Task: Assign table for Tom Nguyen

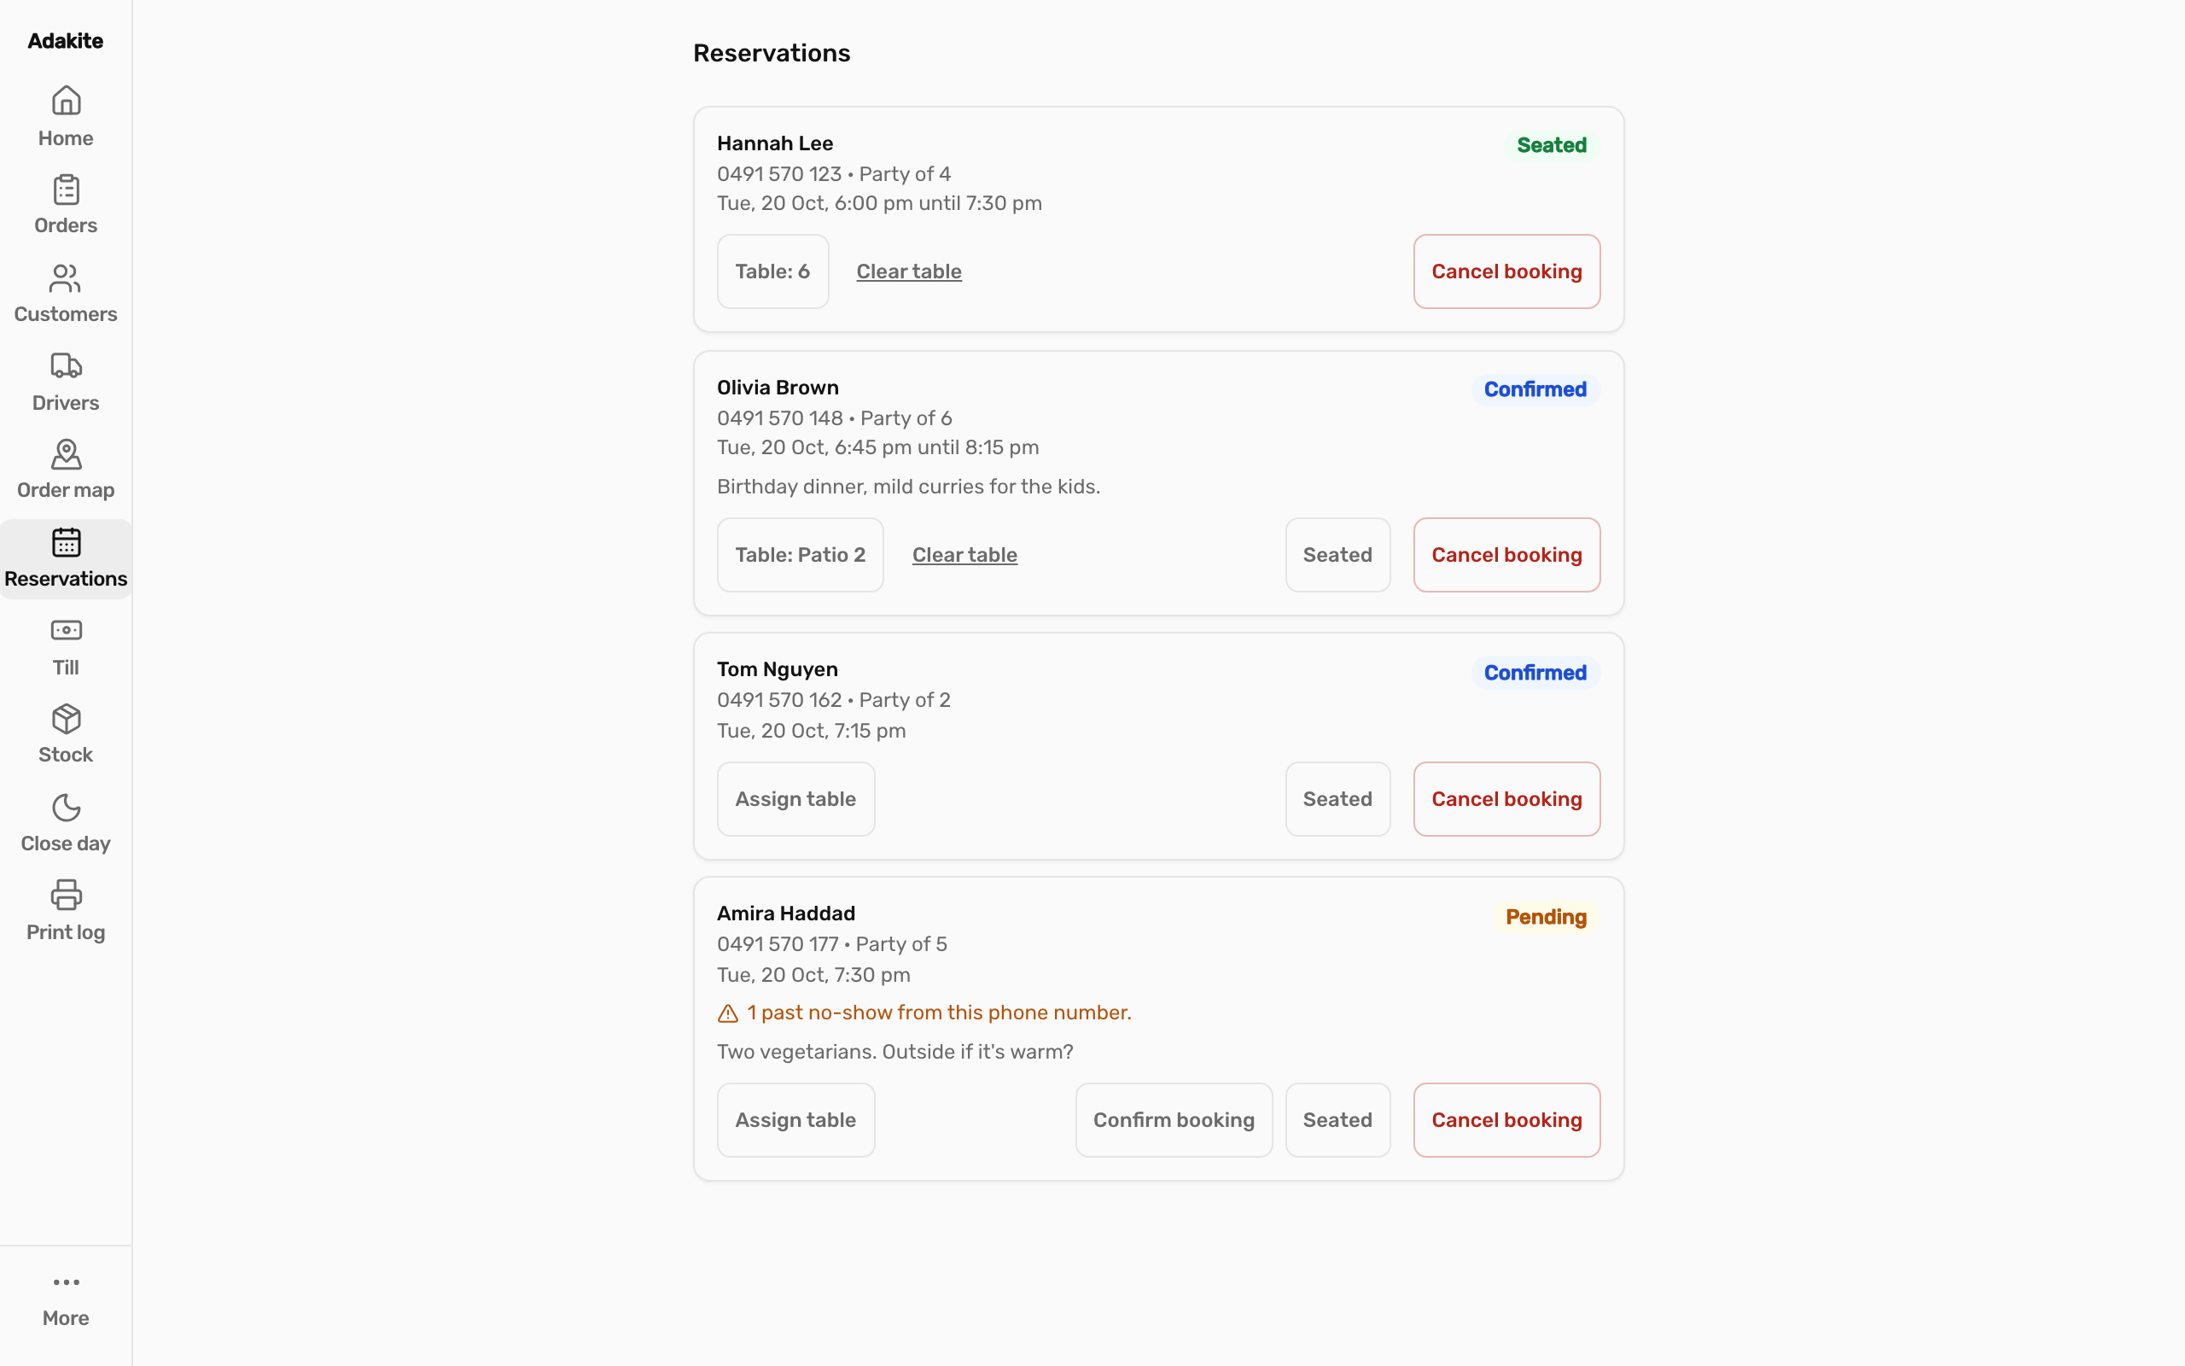Action: [x=795, y=800]
